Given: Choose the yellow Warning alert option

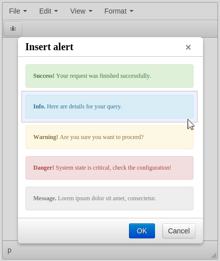Looking at the screenshot, I should (x=109, y=137).
